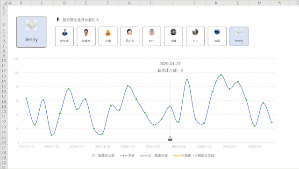Select the cartoon girl avatar card
299x169 pixels.
130,36
